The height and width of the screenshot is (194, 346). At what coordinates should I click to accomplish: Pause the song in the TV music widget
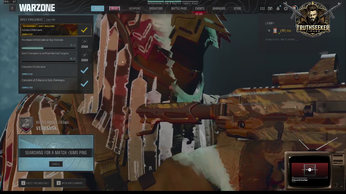pos(310,170)
